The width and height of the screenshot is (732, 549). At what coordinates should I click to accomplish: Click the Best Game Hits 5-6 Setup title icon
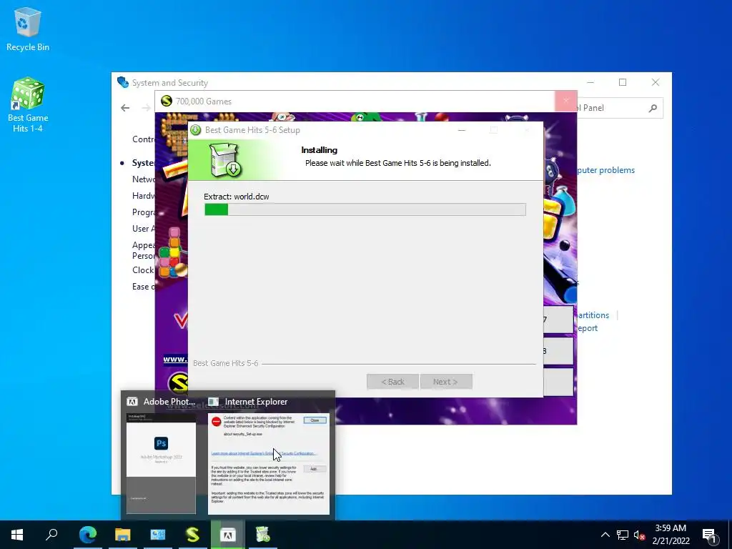pyautogui.click(x=196, y=130)
